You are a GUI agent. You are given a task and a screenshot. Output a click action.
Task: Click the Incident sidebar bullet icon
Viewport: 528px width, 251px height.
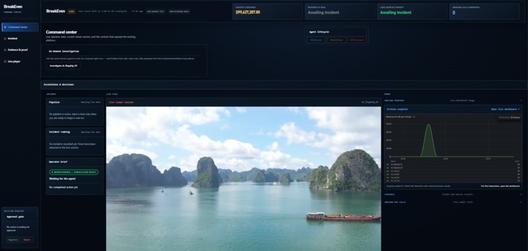5,39
